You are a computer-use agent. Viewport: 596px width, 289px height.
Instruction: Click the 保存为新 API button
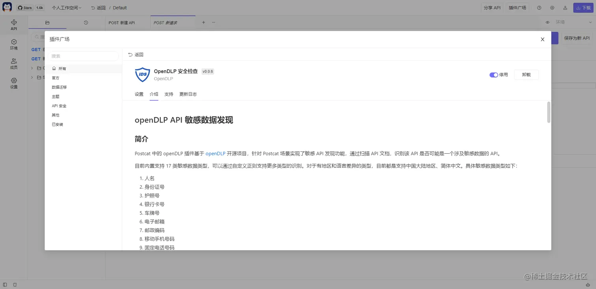[x=577, y=38]
